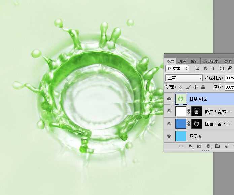Open the 正常 blend mode dropdown

pos(184,78)
